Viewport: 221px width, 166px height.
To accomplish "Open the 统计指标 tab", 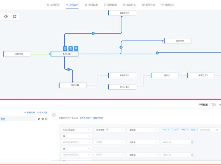I will click(x=168, y=5).
